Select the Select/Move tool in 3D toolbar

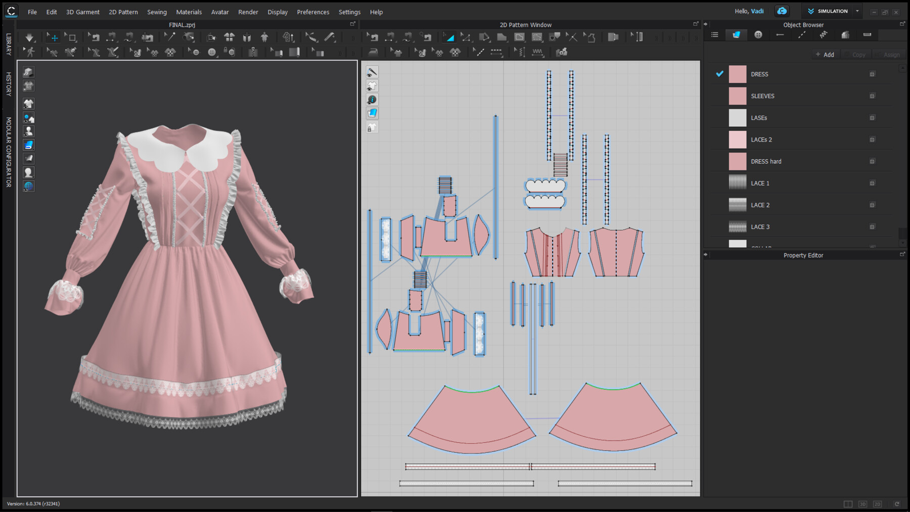[x=52, y=37]
